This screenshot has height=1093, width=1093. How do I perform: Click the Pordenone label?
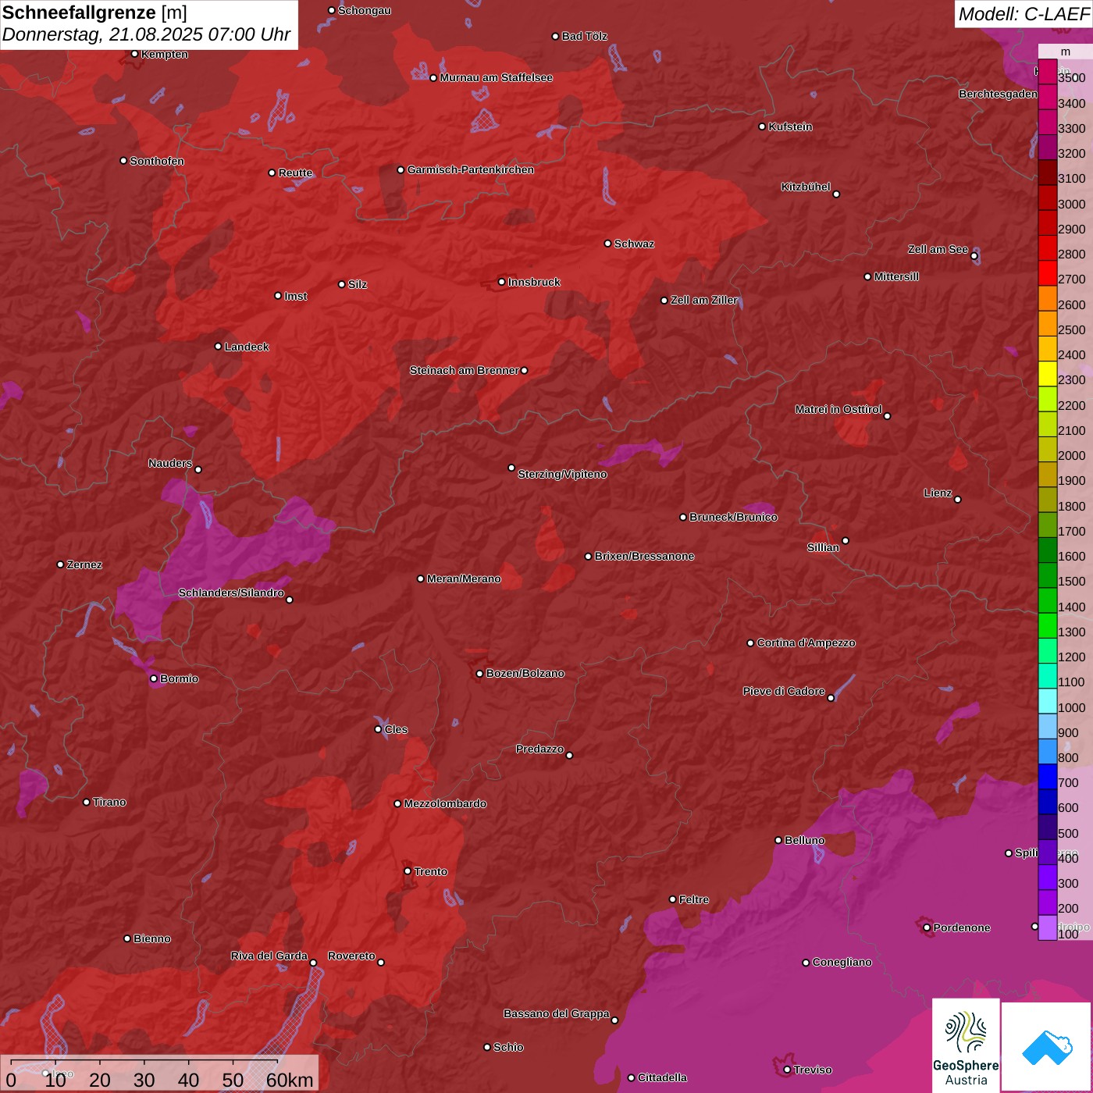[962, 927]
